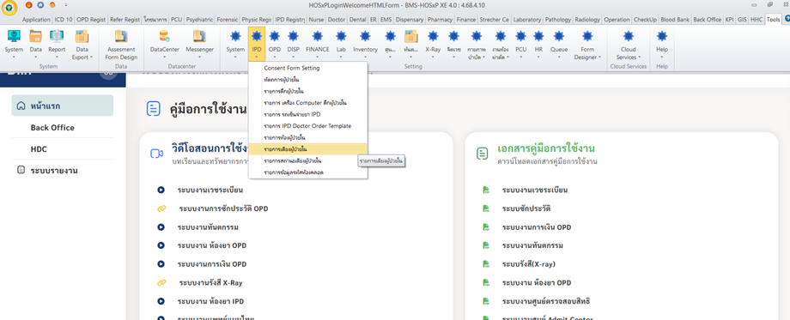The image size is (790, 320).
Task: Open HR settings gear button
Action: tap(538, 44)
